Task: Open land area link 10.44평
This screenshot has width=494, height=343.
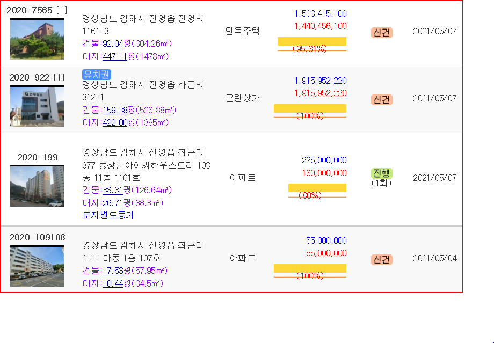Action: click(113, 283)
